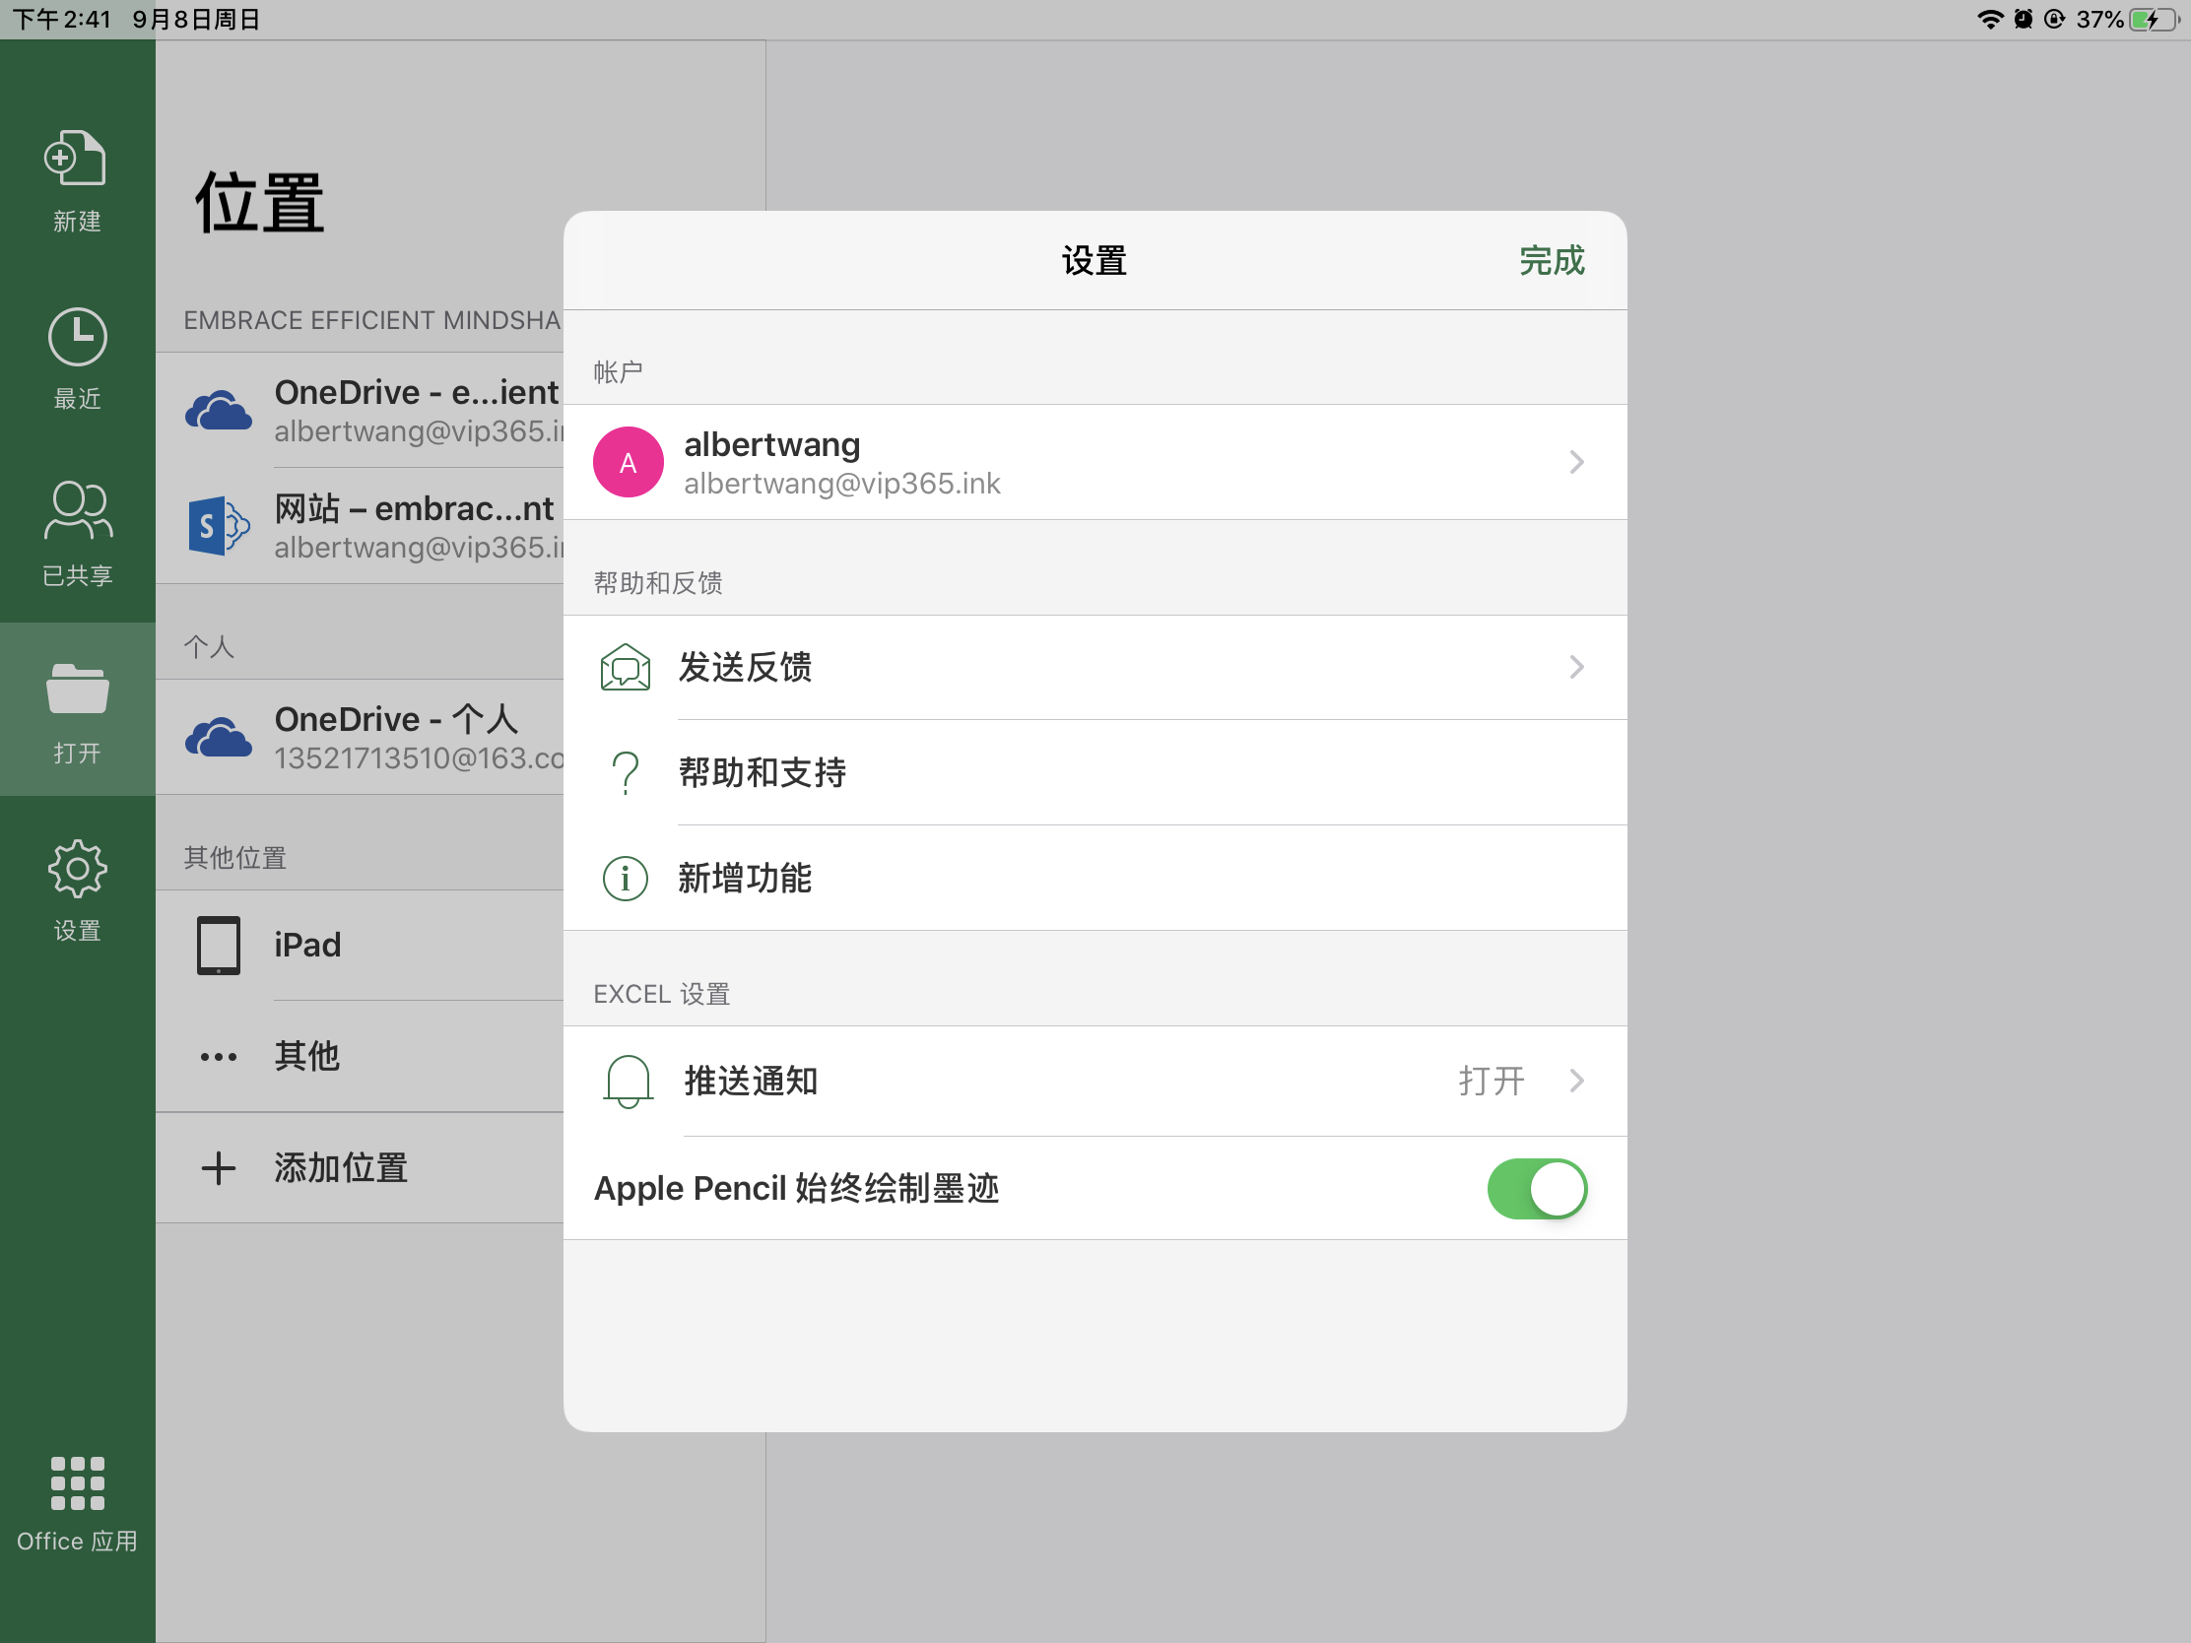2191x1643 pixels.
Task: Select the Open folder icon
Action: pos(77,689)
